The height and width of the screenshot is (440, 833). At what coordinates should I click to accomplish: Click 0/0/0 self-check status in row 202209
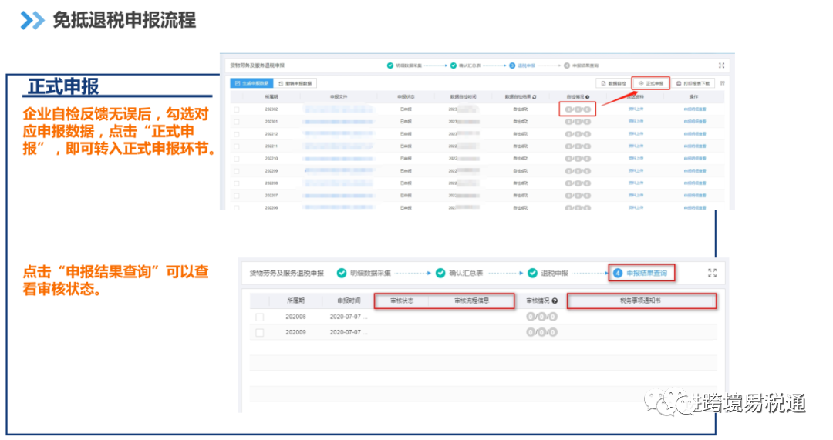point(578,171)
